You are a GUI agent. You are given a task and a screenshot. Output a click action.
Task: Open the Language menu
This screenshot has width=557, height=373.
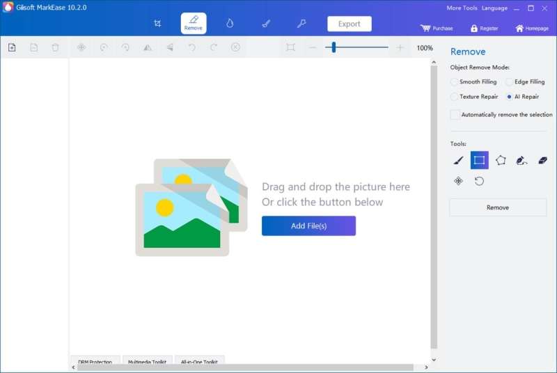click(494, 8)
